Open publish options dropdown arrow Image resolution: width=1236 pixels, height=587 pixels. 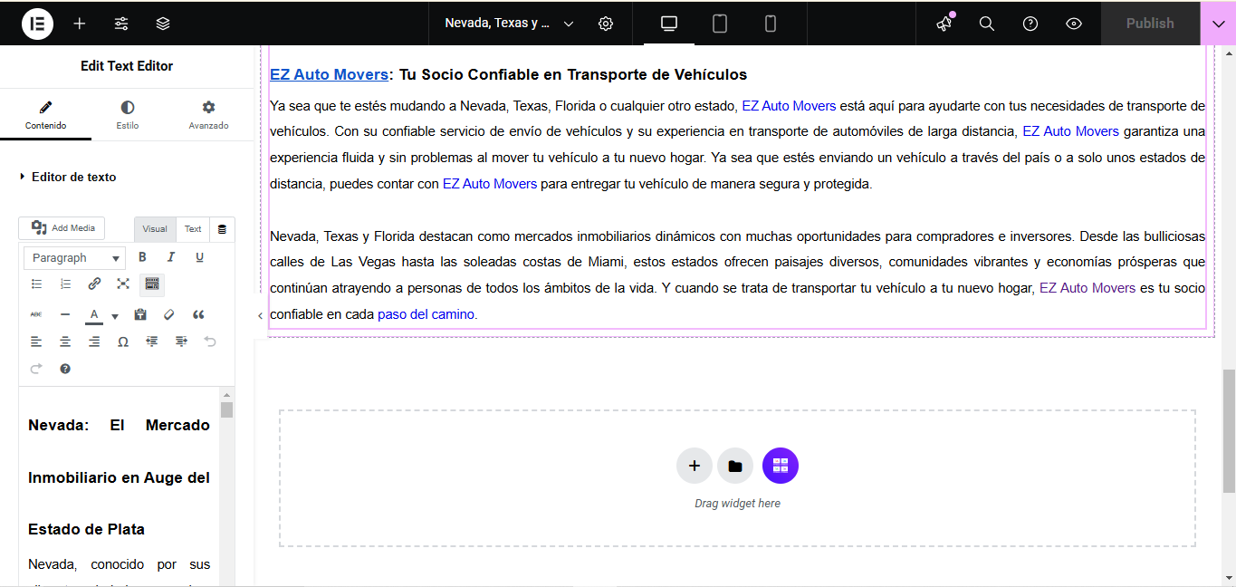click(x=1218, y=24)
